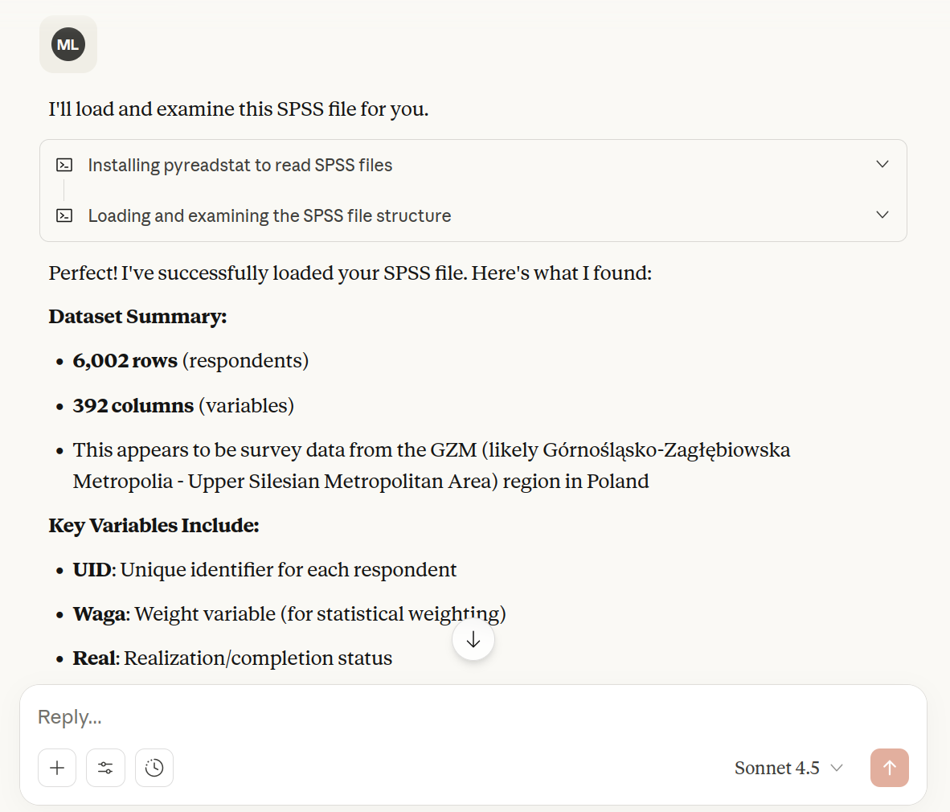
Task: Click the 'Installing pyreadstat to read SPSS files' label
Action: pyautogui.click(x=240, y=165)
